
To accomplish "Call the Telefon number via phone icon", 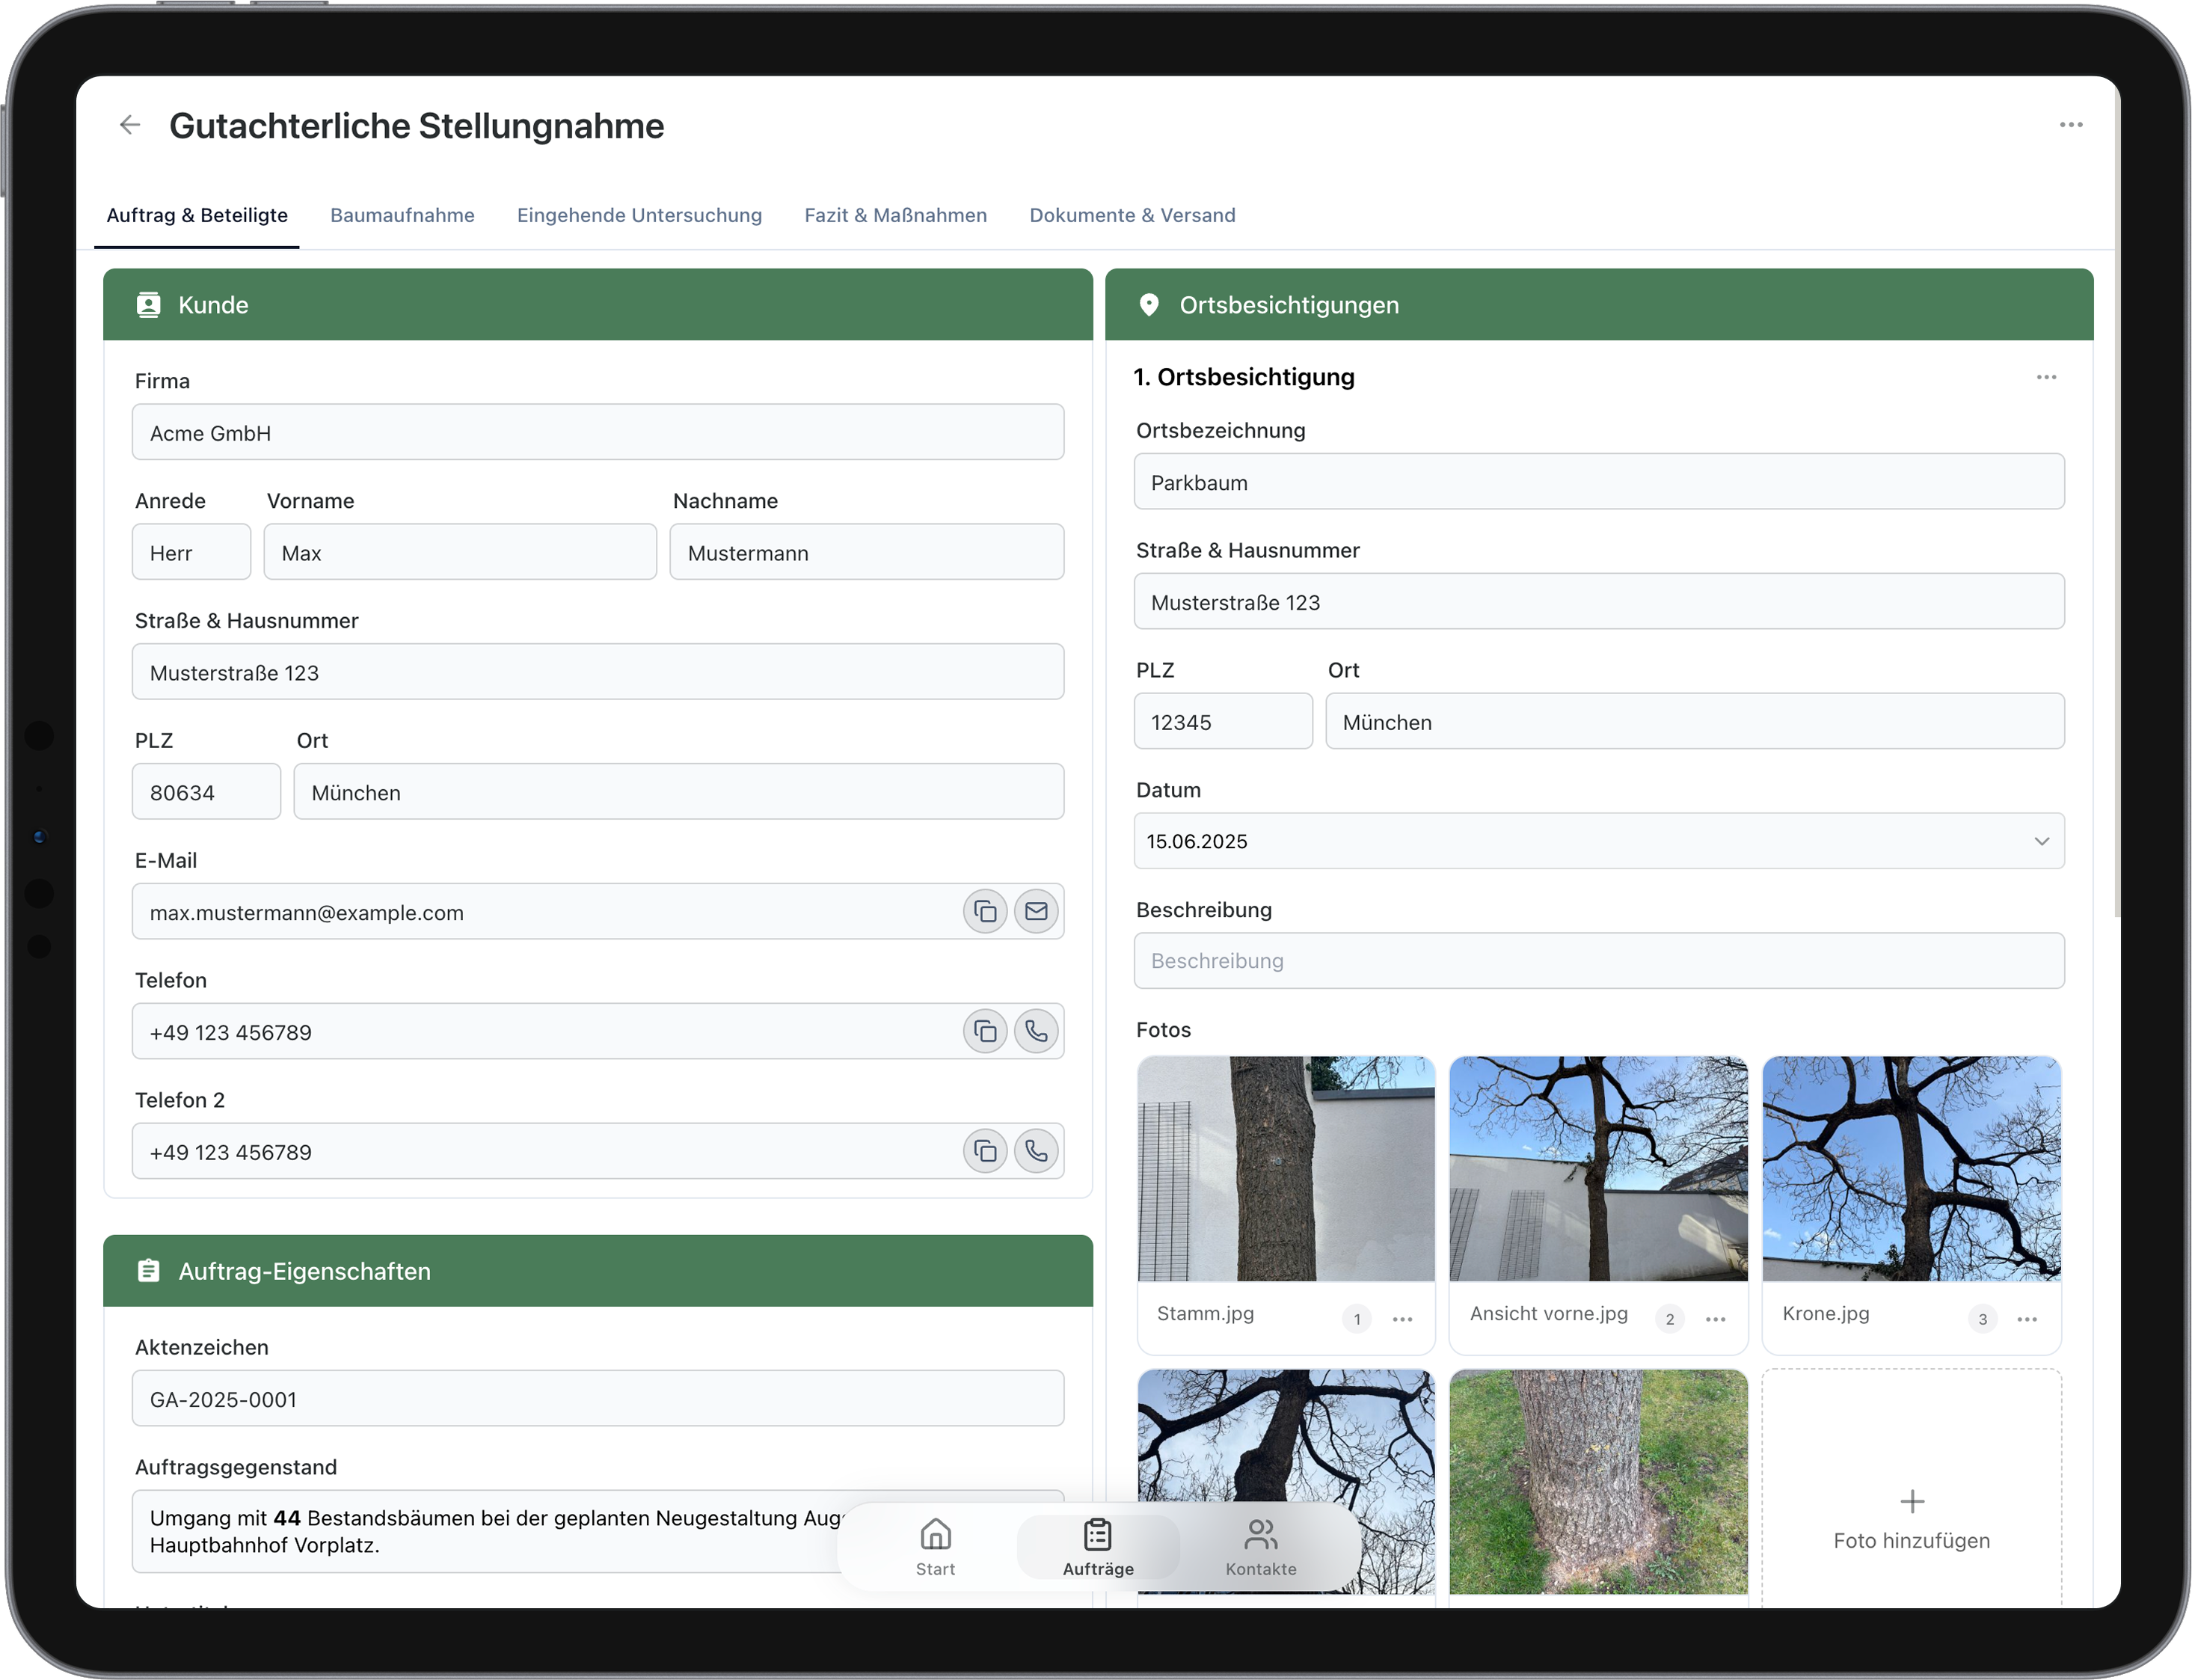I will pos(1036,1031).
